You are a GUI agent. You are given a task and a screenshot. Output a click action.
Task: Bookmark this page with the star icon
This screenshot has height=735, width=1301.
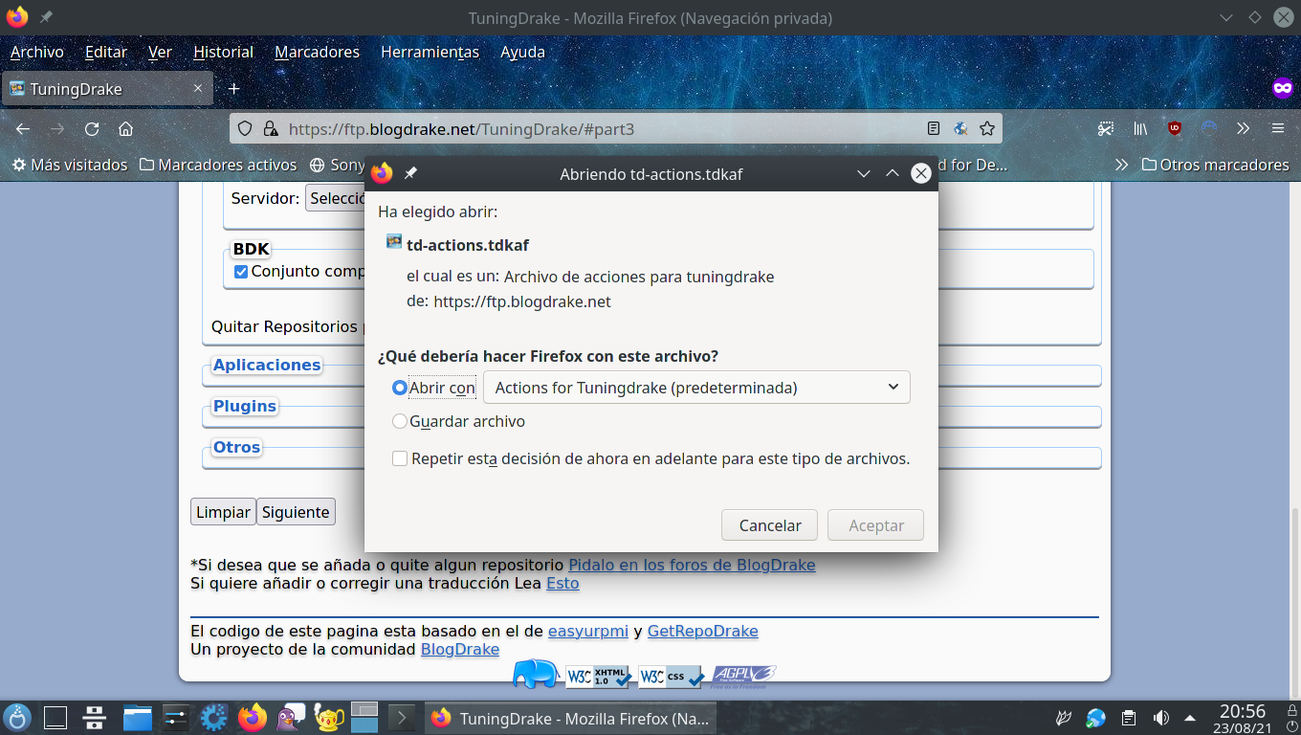987,128
